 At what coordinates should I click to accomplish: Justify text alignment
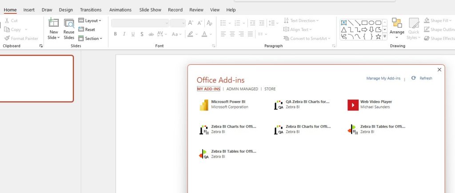[x=251, y=34]
